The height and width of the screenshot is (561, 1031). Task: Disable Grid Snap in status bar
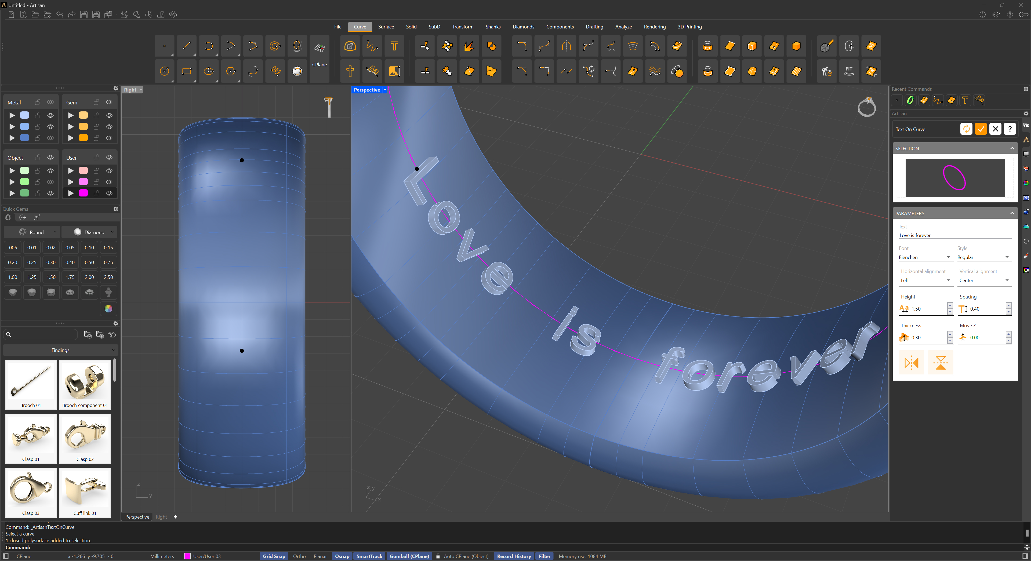pyautogui.click(x=274, y=556)
